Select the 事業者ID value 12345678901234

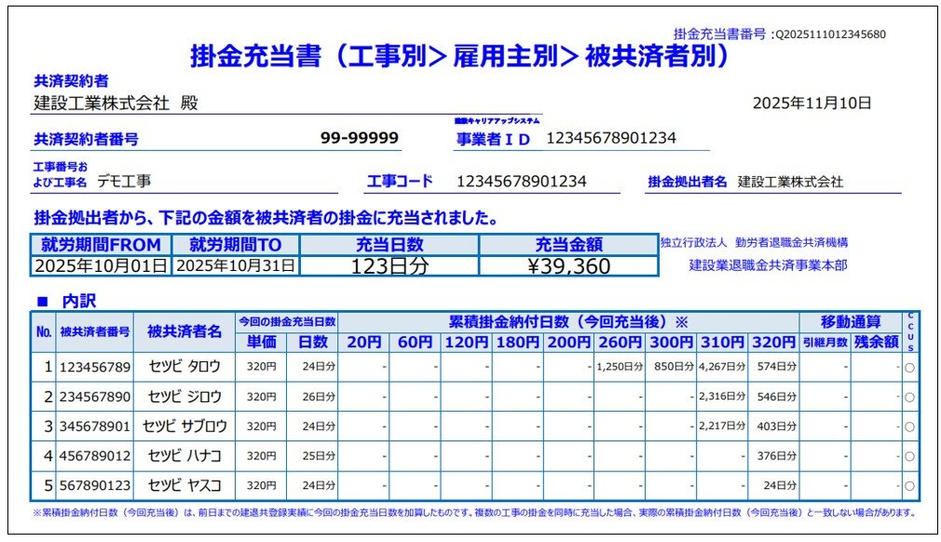[610, 140]
